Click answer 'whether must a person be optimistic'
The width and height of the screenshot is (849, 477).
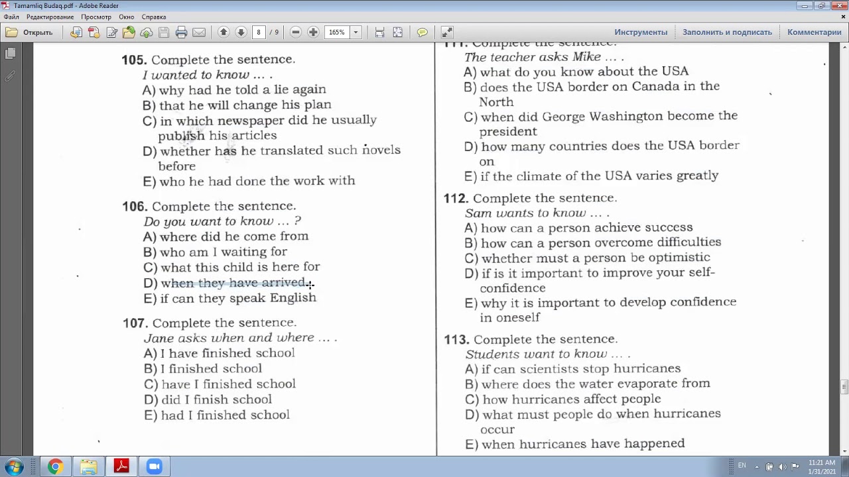tap(596, 258)
